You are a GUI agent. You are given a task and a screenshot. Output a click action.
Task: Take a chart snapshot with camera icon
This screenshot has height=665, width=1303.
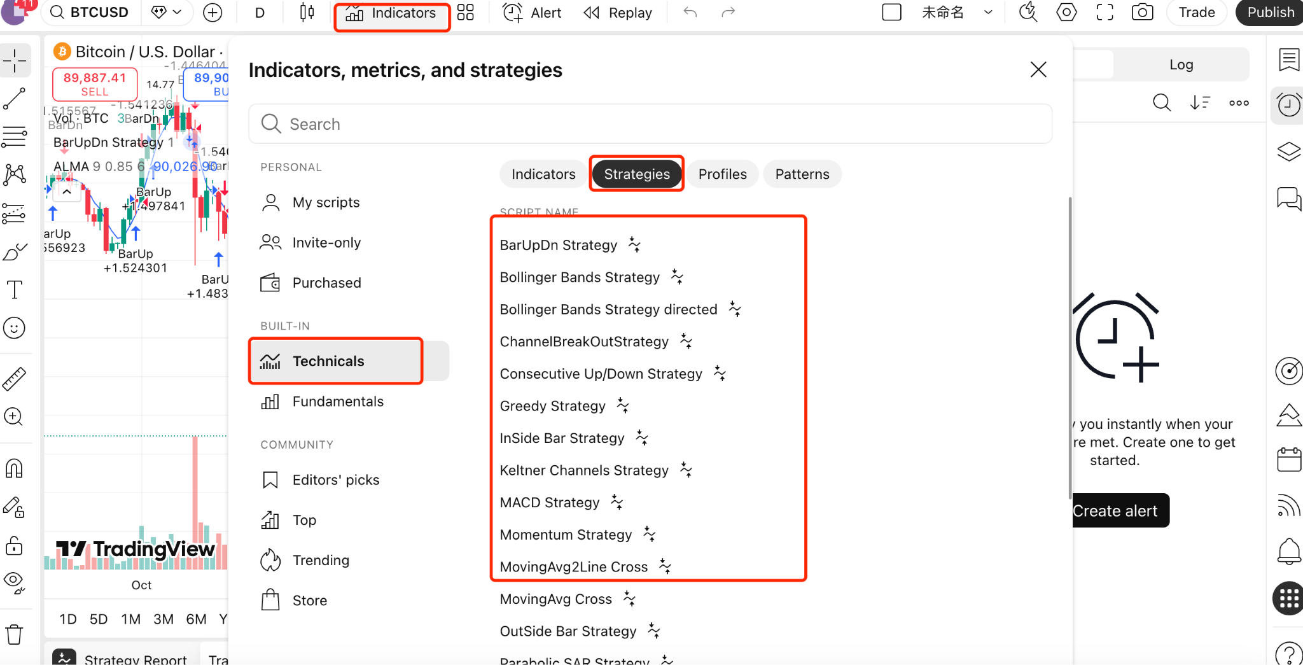click(1143, 13)
